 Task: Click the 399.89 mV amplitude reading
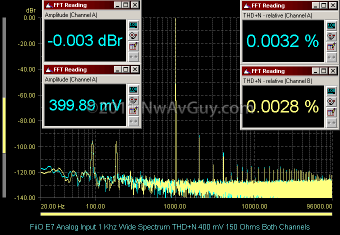point(85,105)
